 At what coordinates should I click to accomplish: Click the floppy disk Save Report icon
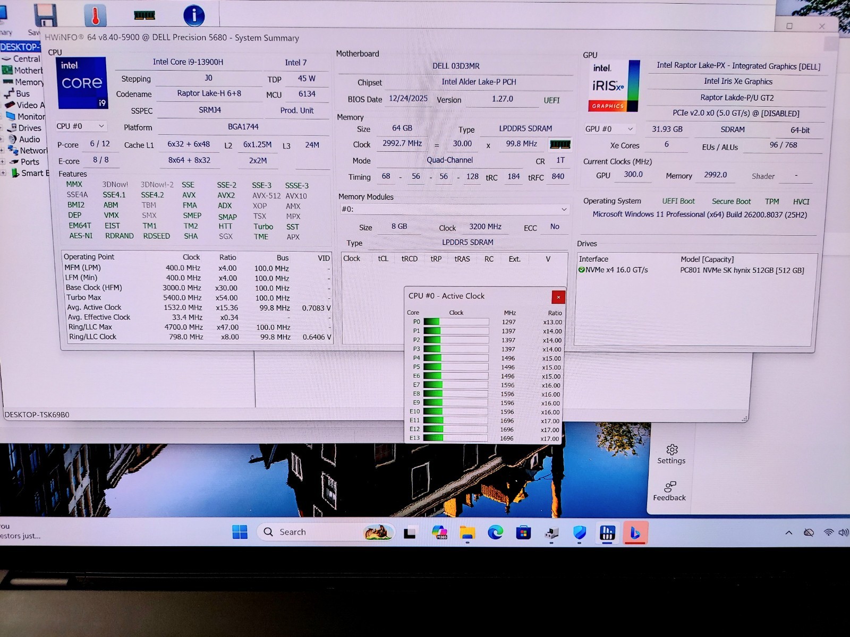point(45,14)
